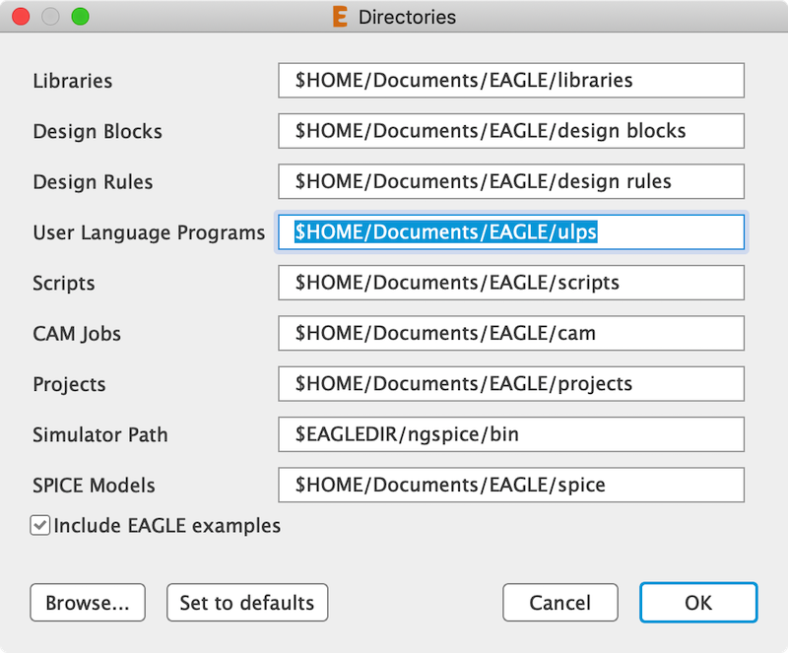This screenshot has width=788, height=653.
Task: Click the SPICE Models label
Action: (94, 486)
